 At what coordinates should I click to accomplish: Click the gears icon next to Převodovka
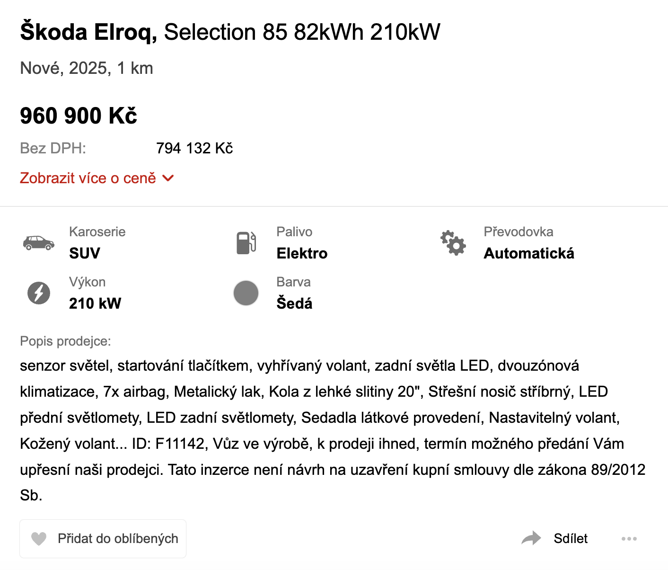click(x=453, y=243)
